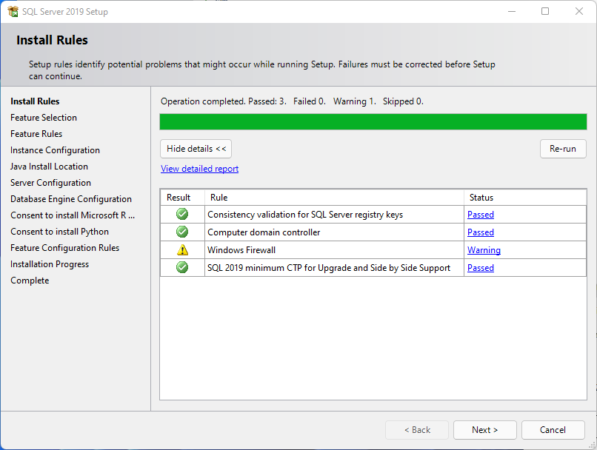Click 'Computer domain controller' rule text
Viewport: 597px width, 450px height.
pos(264,232)
